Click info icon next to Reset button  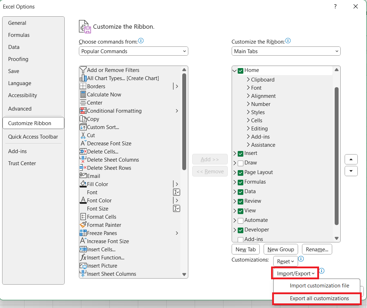pyautogui.click(x=301, y=259)
